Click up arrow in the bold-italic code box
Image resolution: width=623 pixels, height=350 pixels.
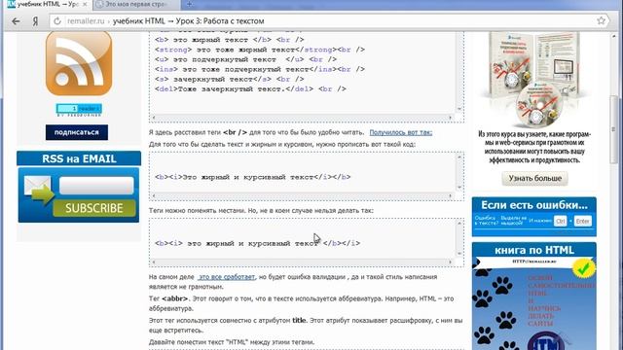coord(459,157)
